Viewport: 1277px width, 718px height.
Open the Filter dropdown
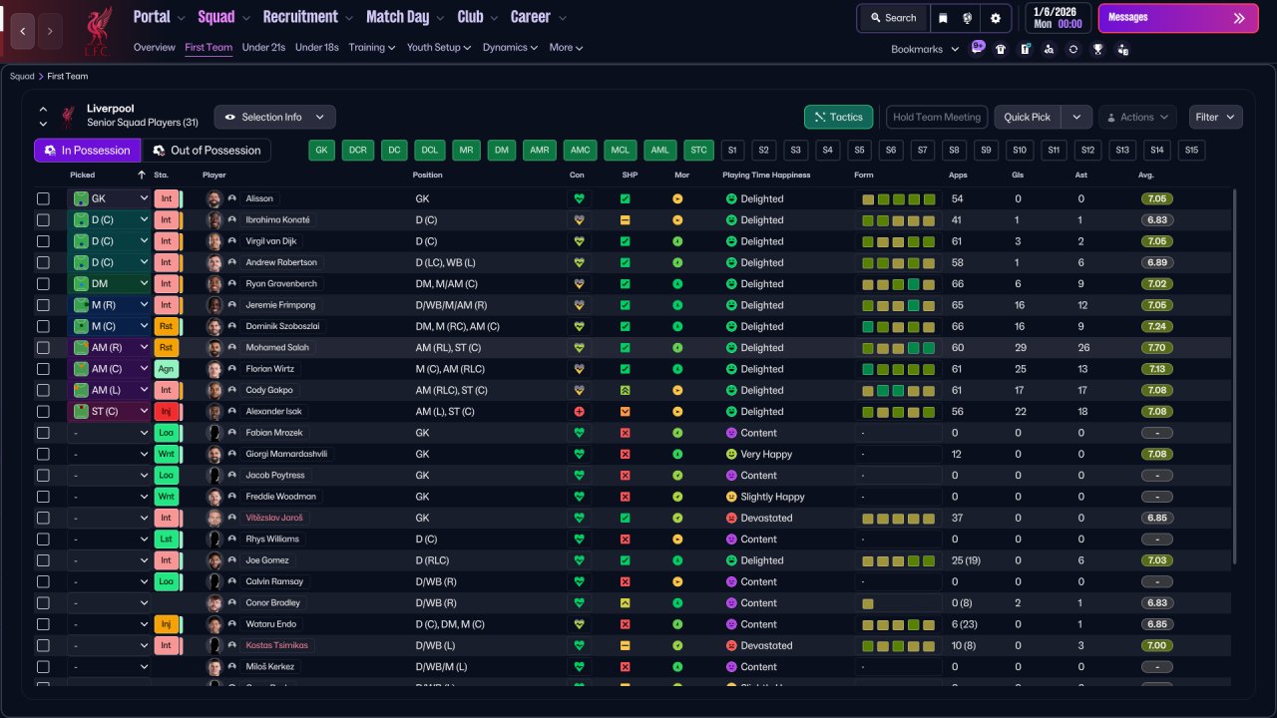coord(1215,117)
